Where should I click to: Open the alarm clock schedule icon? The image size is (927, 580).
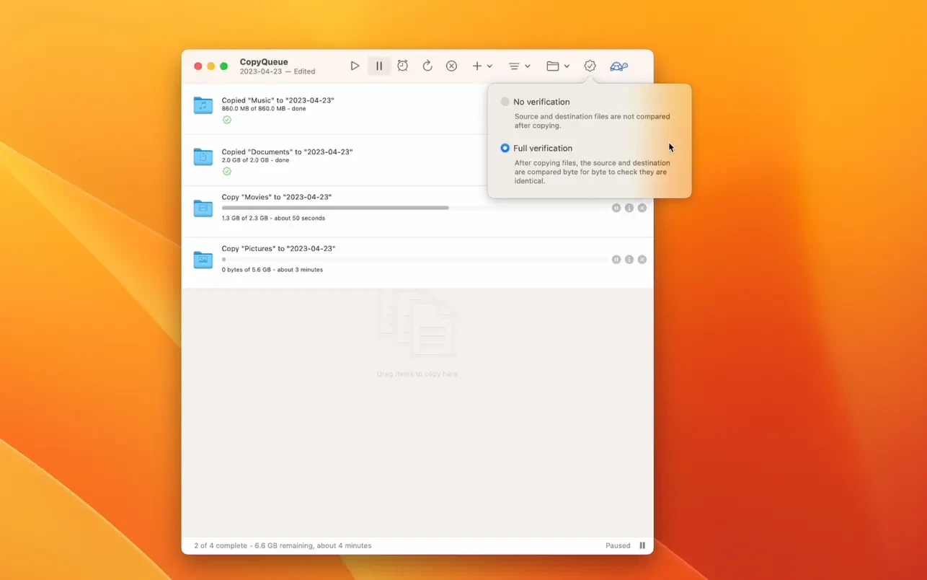403,66
